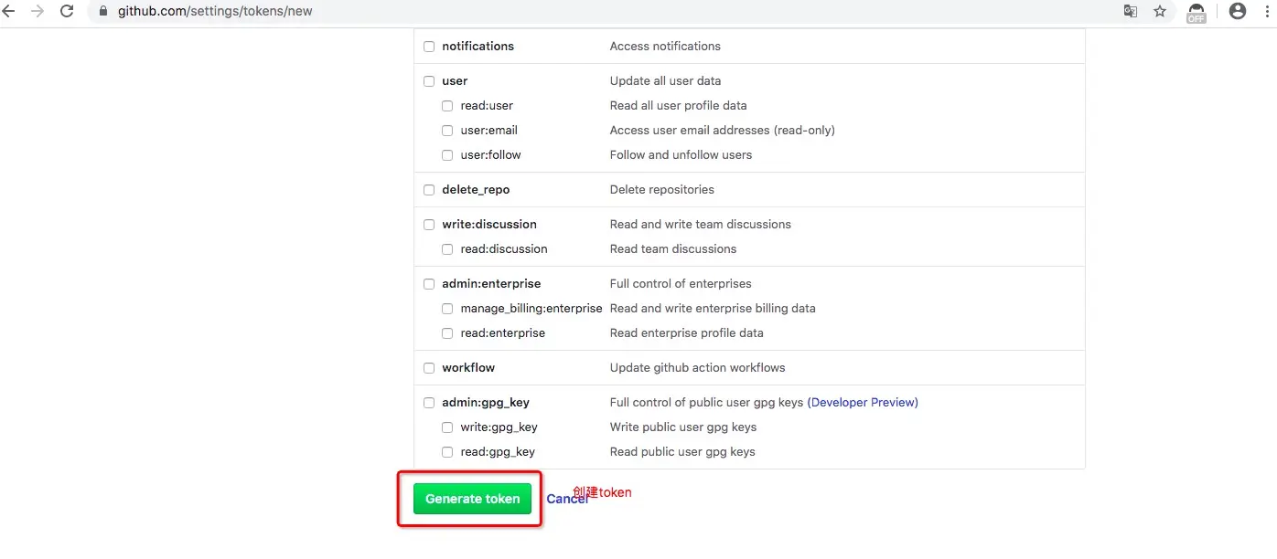Check the read:discussion scope
1277x559 pixels.
447,249
